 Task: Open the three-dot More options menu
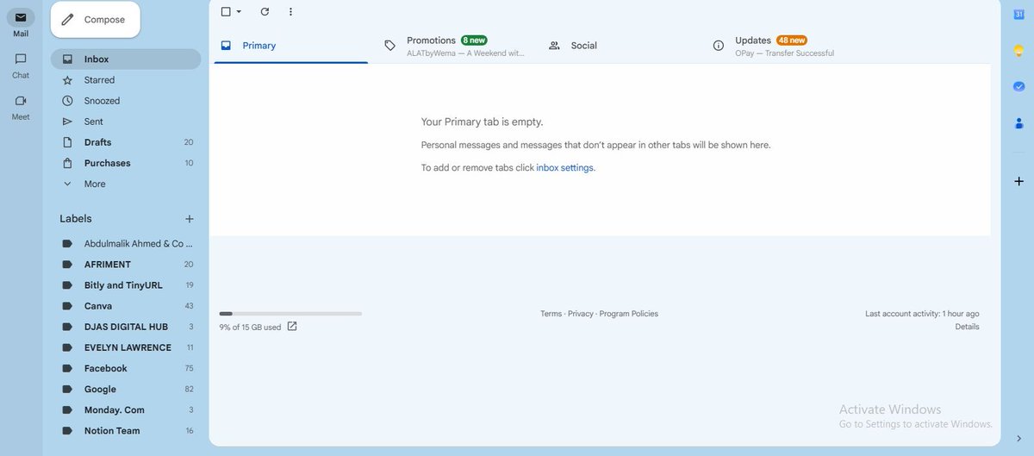click(x=290, y=11)
